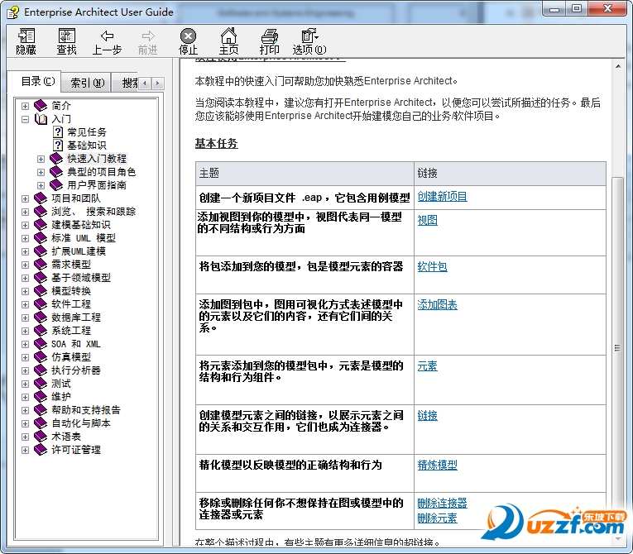Open the 视图 link
Image resolution: width=633 pixels, height=554 pixels.
click(x=427, y=220)
